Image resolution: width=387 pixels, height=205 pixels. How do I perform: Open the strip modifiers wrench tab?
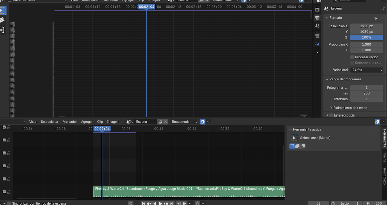click(x=317, y=44)
